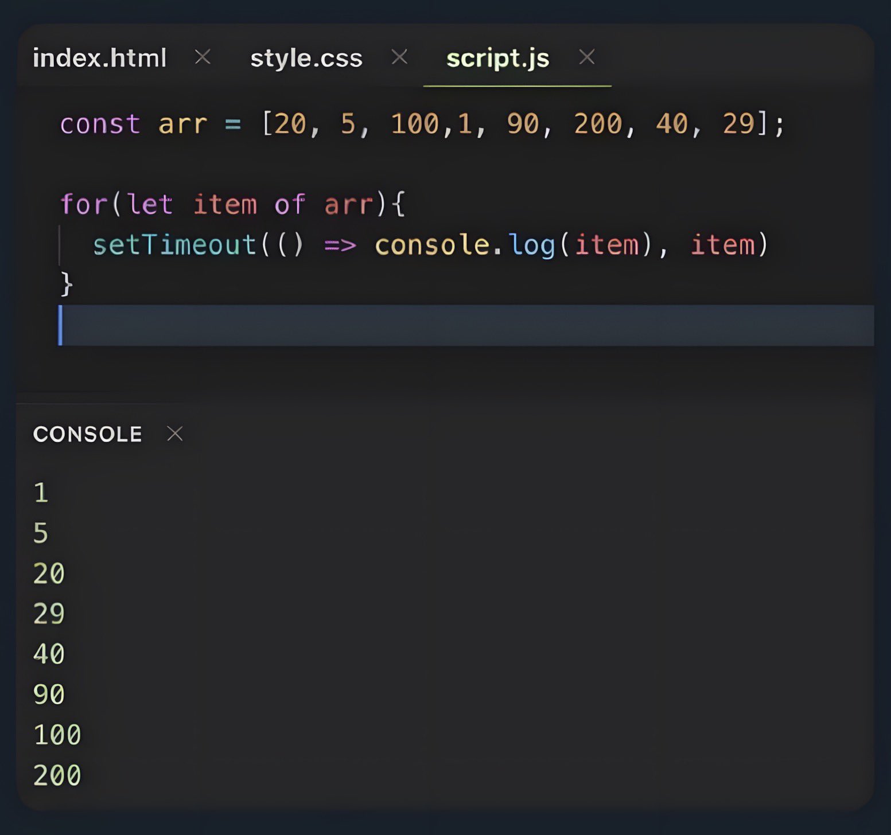Switch to the index.html tab

click(99, 58)
